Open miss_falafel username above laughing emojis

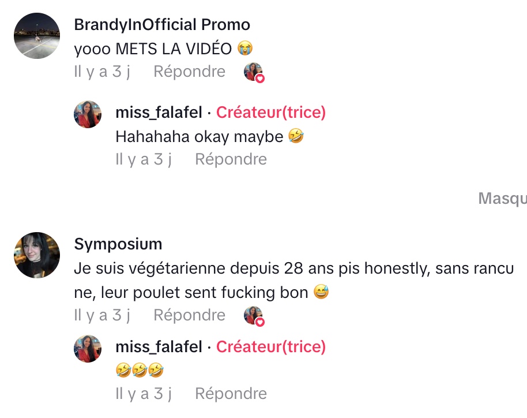coord(159,346)
